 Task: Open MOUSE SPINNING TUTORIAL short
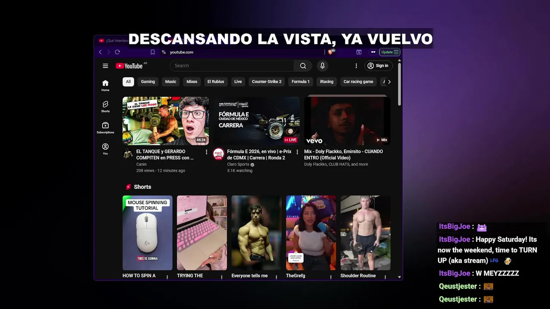pyautogui.click(x=147, y=233)
